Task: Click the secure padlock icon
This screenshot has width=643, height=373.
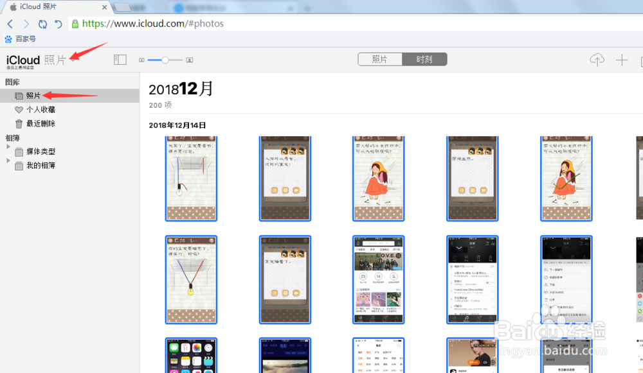Action: point(75,24)
